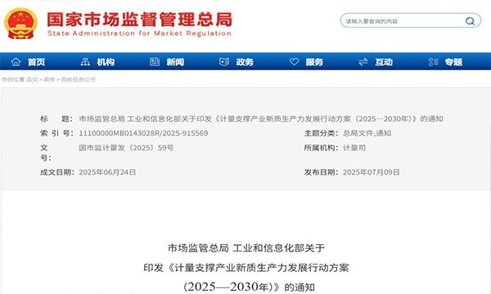Open the 机构 navigation menu item
Image resolution: width=491 pixels, height=294 pixels.
point(106,62)
